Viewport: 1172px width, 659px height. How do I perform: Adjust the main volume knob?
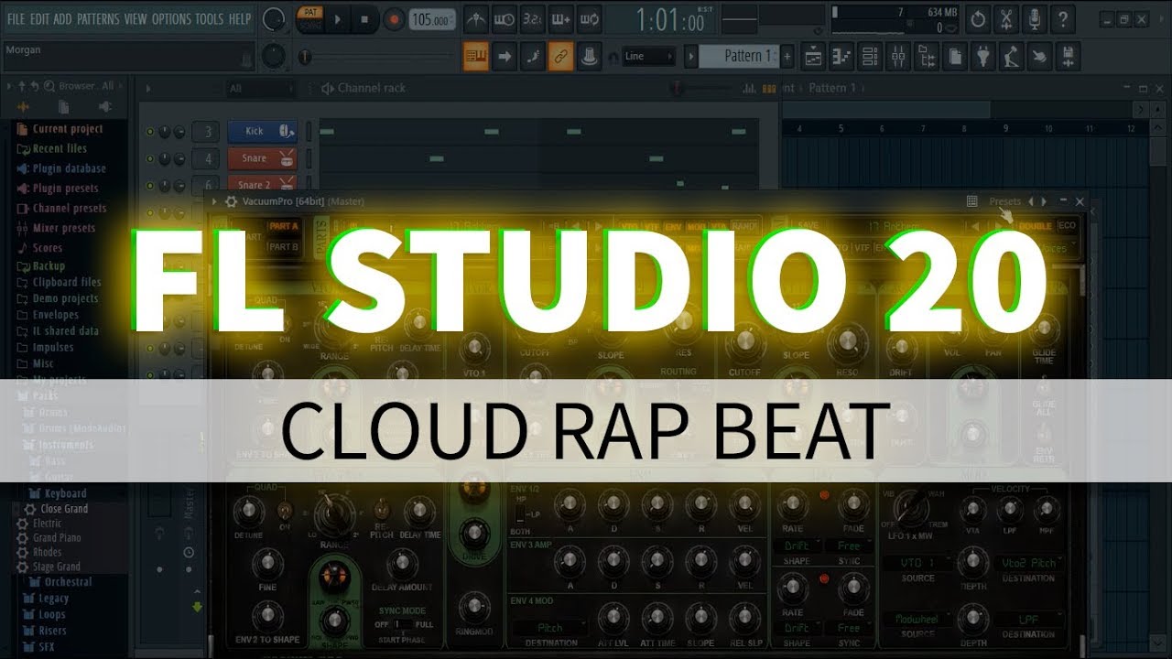click(x=273, y=19)
